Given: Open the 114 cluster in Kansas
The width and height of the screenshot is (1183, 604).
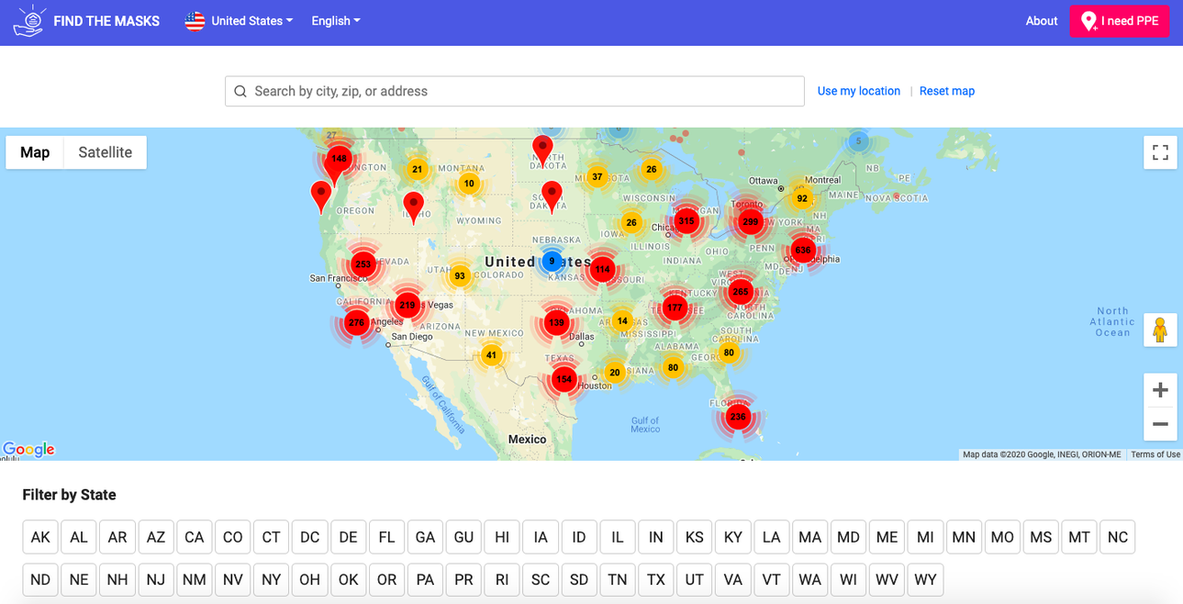Looking at the screenshot, I should 602,269.
